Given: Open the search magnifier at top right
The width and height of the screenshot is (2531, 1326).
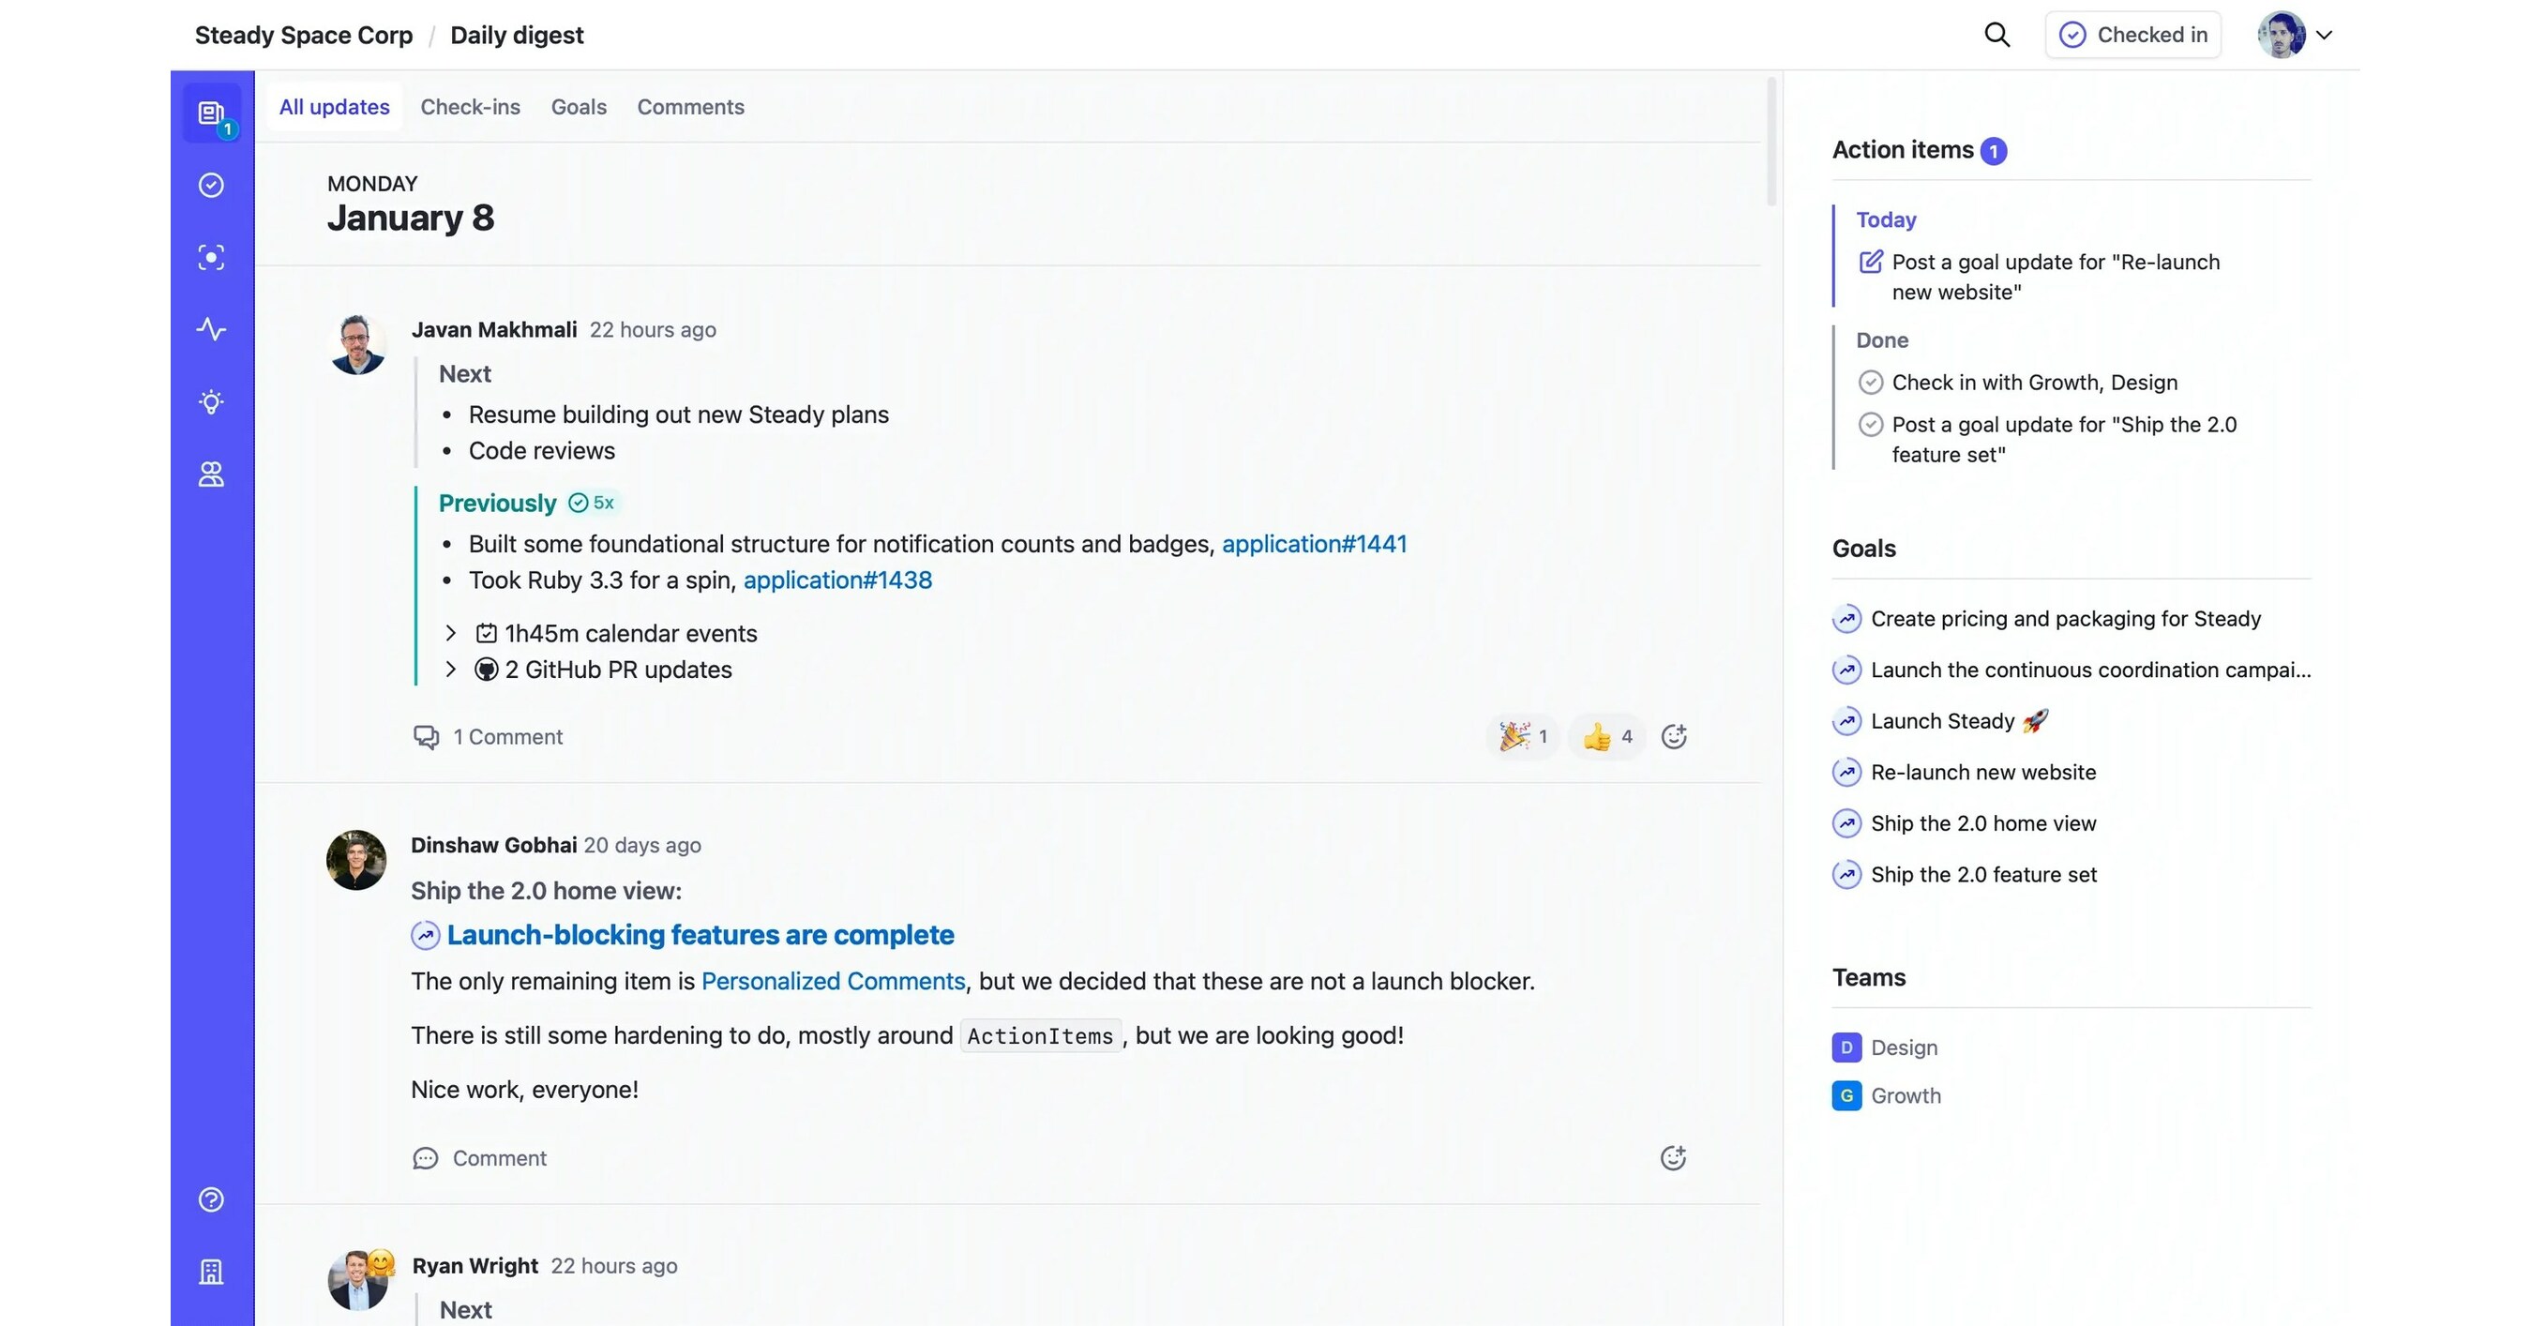Looking at the screenshot, I should coord(1996,35).
